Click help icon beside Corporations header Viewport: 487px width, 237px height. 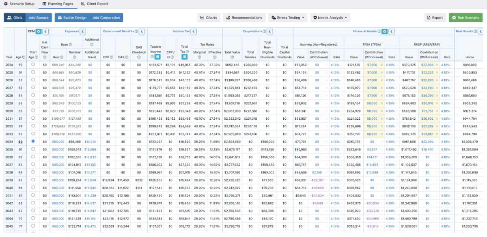(x=264, y=31)
